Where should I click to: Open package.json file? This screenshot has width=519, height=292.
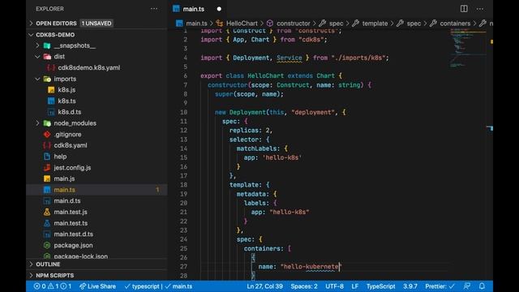pos(73,245)
